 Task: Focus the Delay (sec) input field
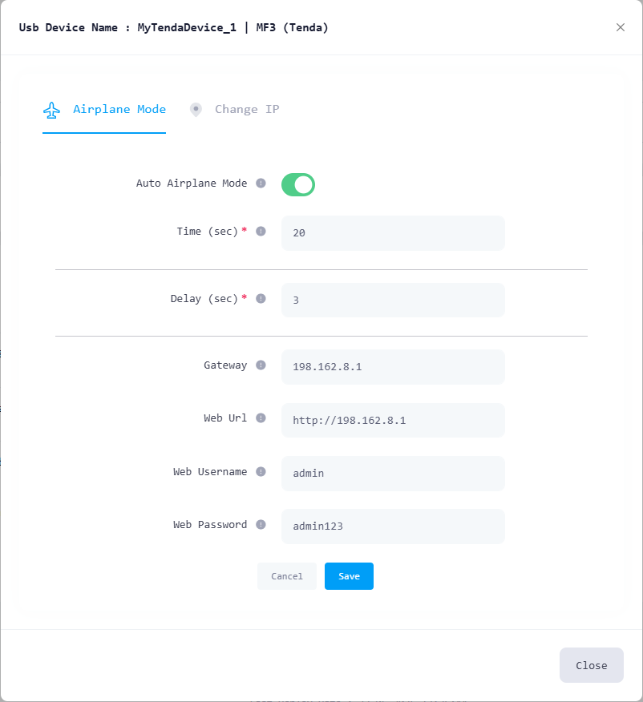coord(393,300)
